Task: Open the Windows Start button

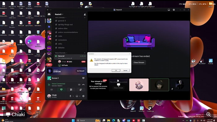Action: pos(73,120)
